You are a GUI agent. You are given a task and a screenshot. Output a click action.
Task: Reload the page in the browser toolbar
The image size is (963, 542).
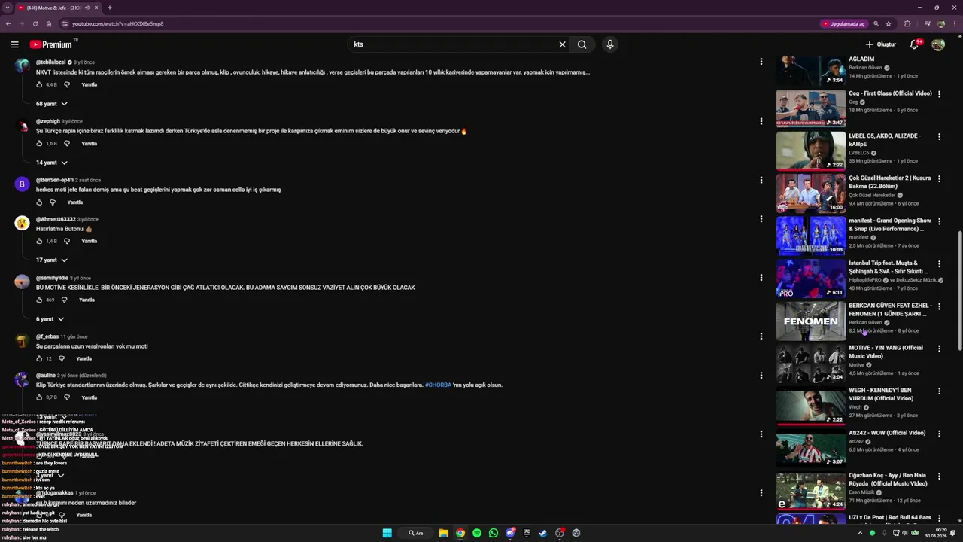pyautogui.click(x=35, y=23)
